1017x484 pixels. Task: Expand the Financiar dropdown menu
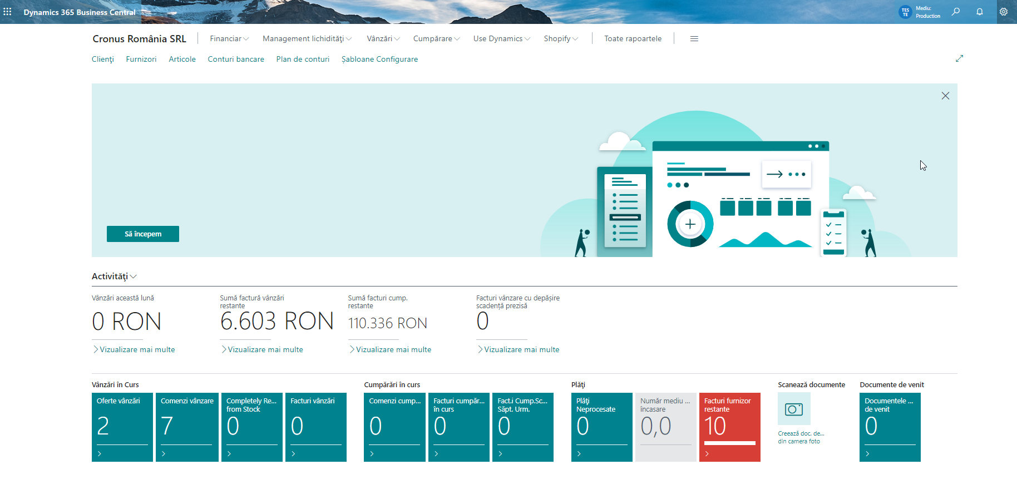229,39
